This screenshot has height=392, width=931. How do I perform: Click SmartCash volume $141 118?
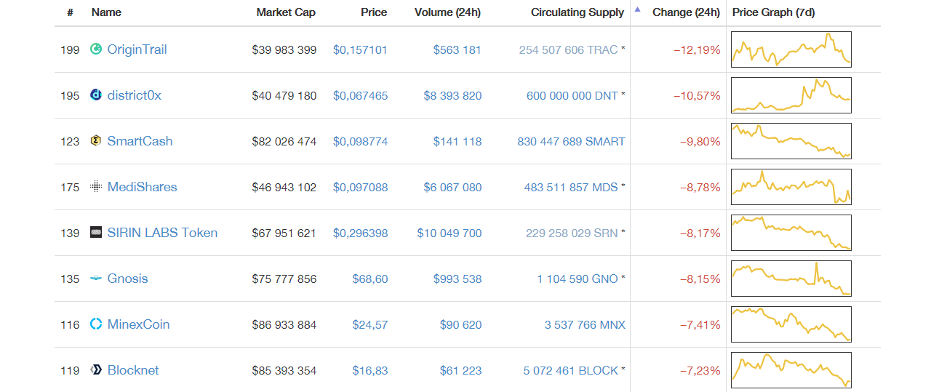pos(457,141)
